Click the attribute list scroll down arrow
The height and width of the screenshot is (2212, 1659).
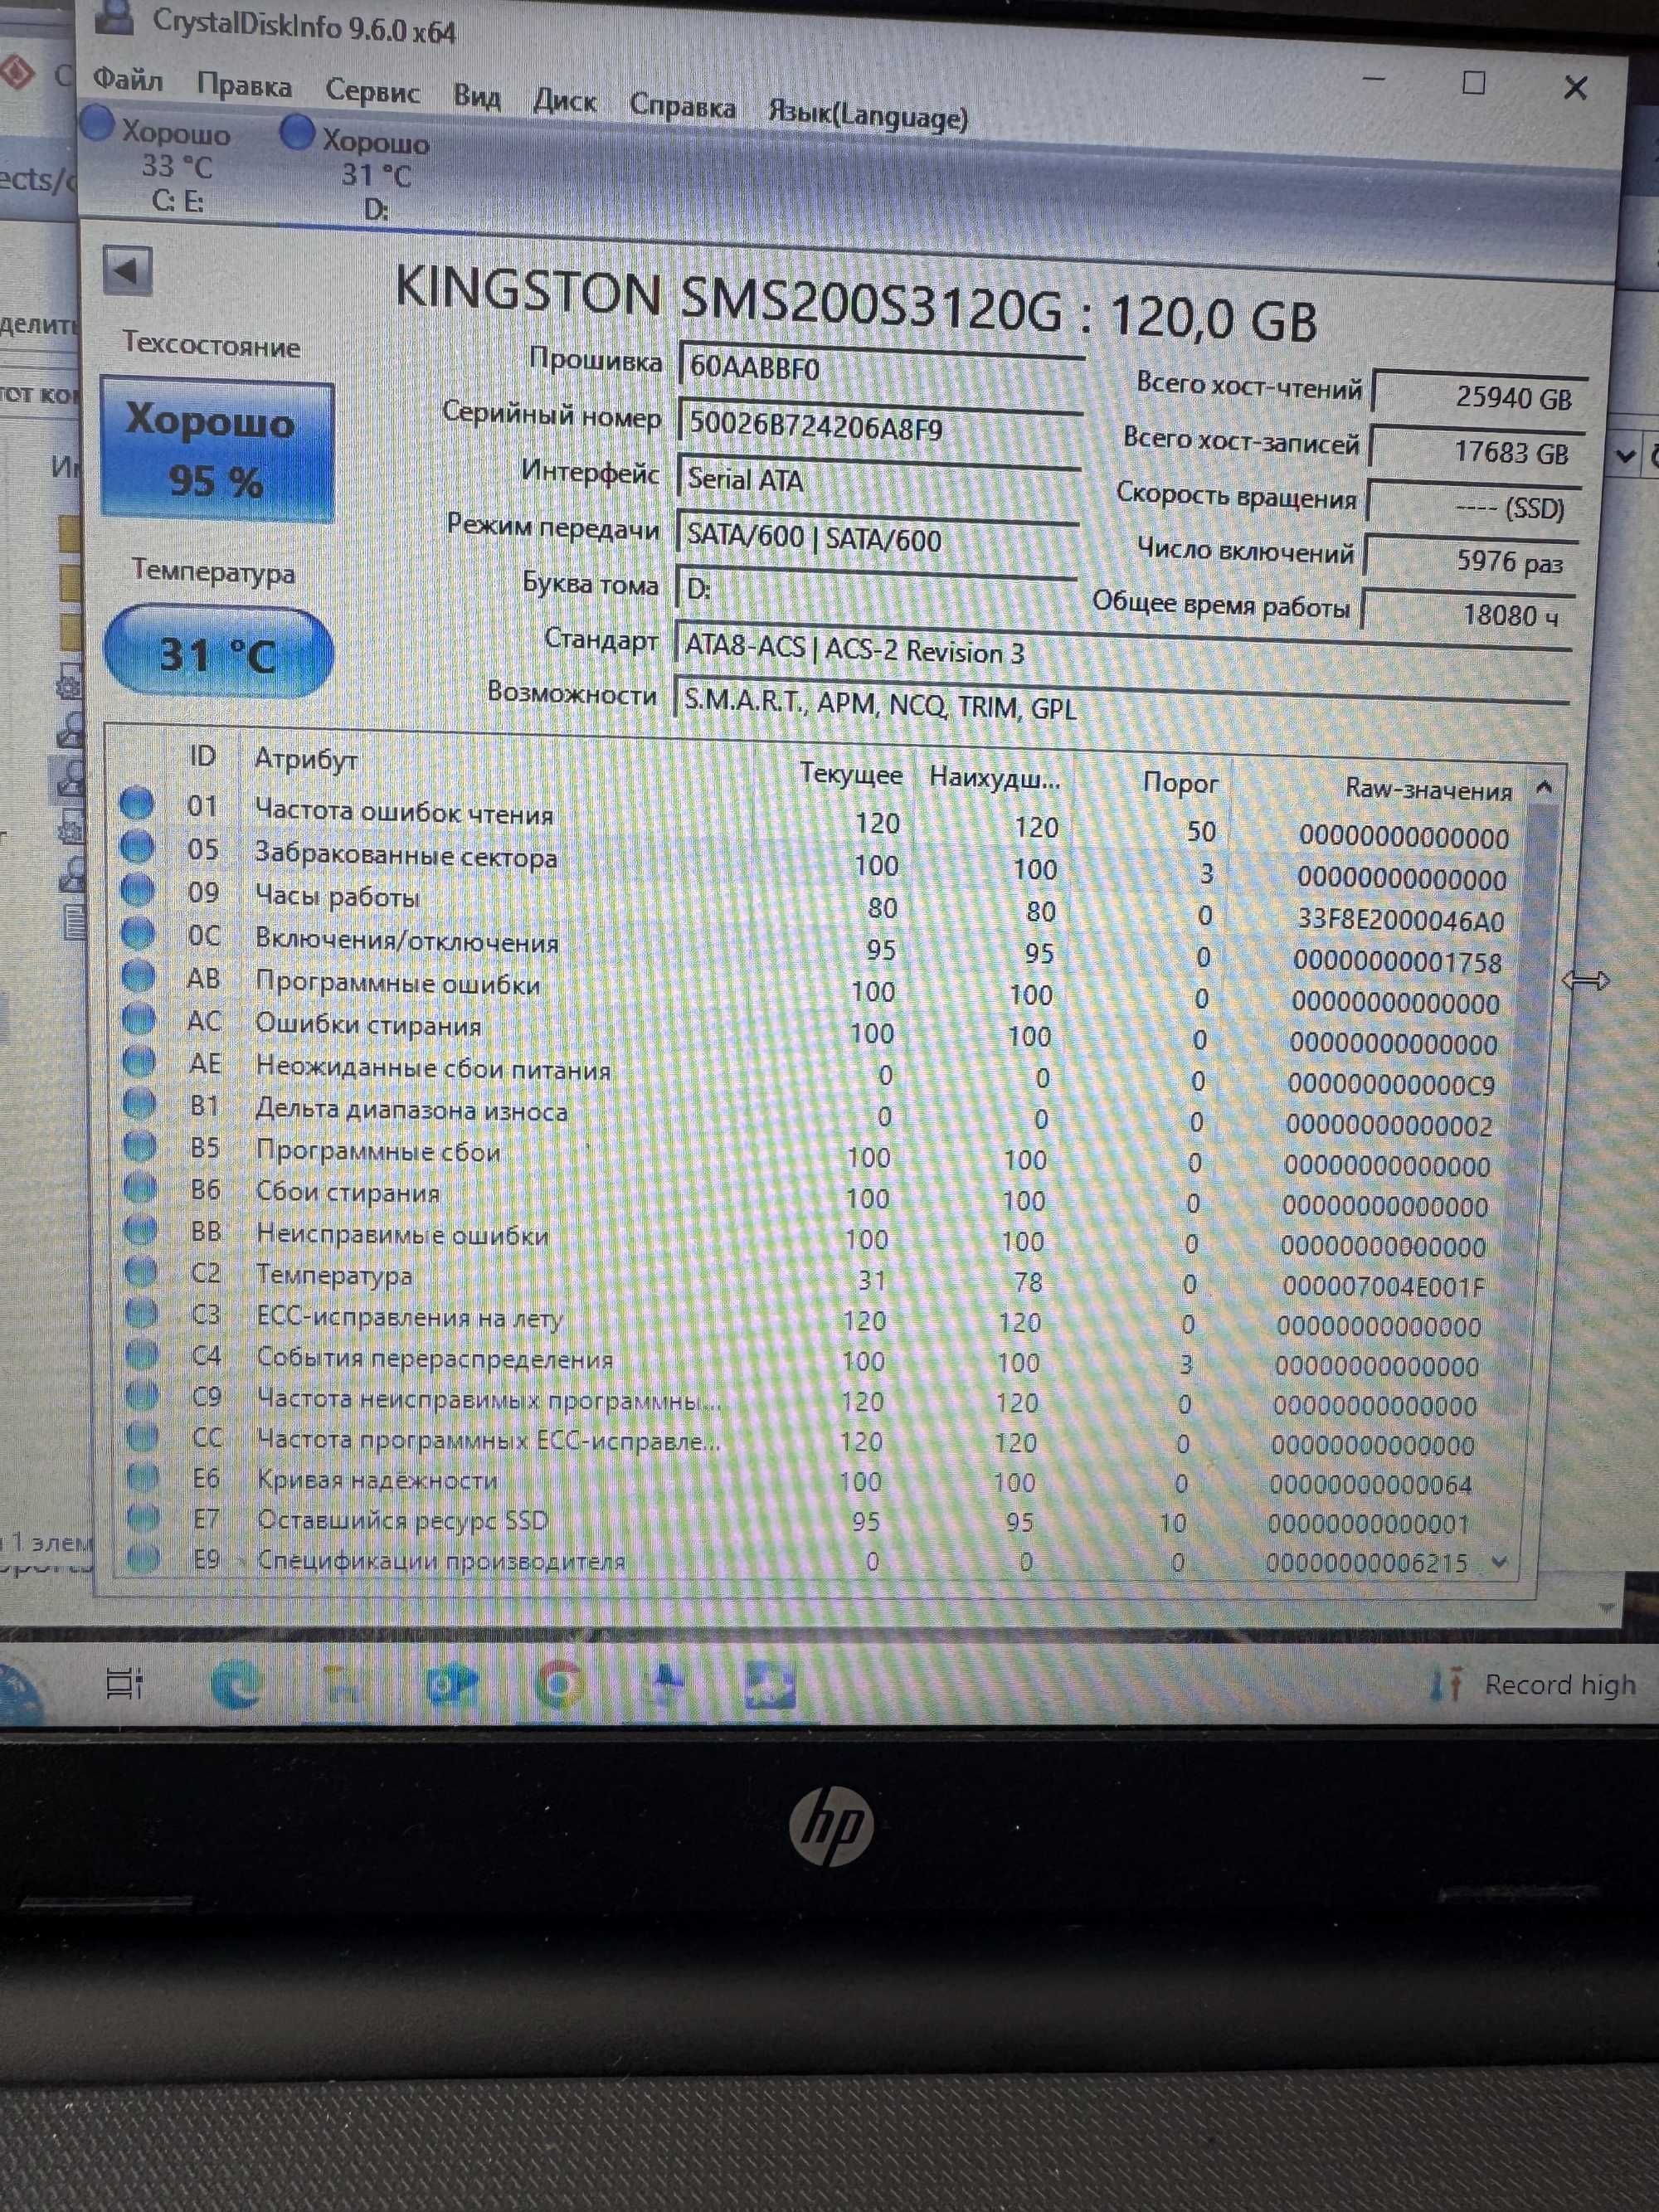1499,1563
